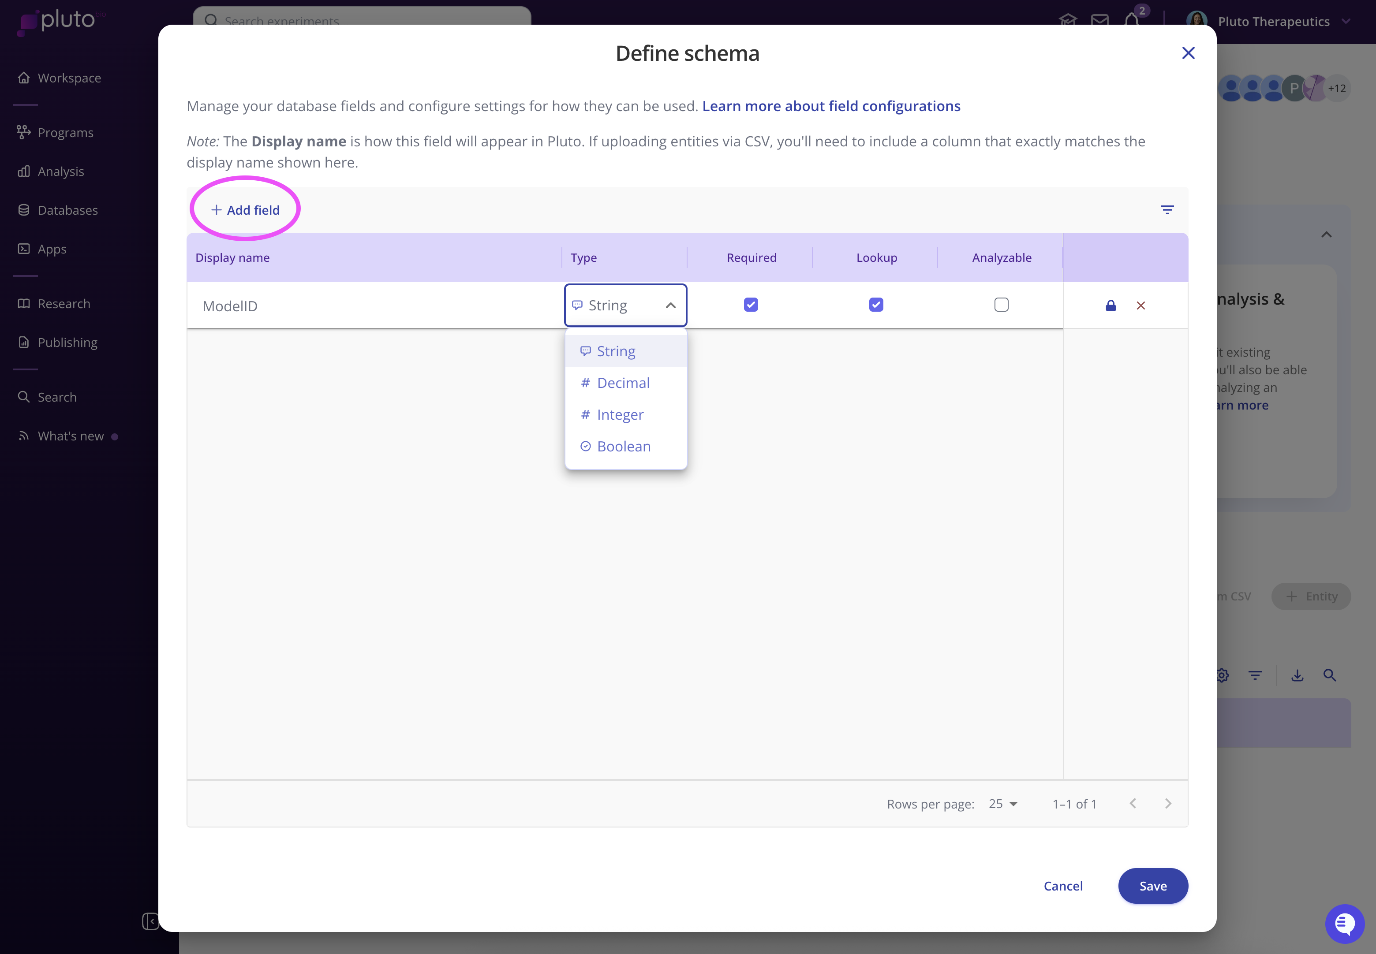
Task: Click the lock icon for ModelID row
Action: pos(1111,306)
